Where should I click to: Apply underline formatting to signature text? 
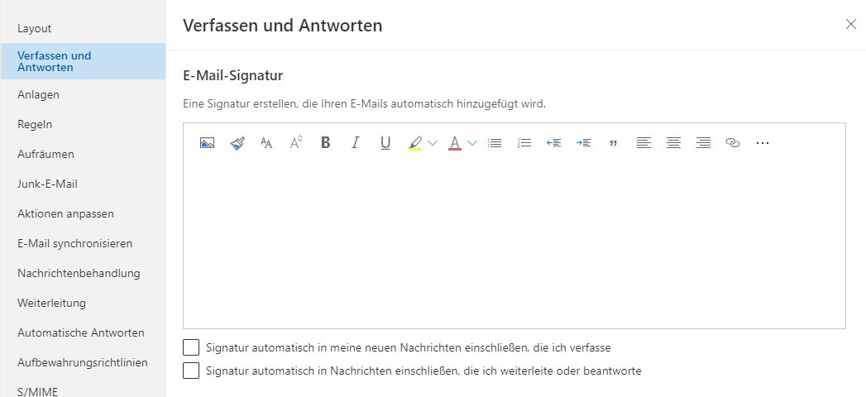tap(385, 143)
